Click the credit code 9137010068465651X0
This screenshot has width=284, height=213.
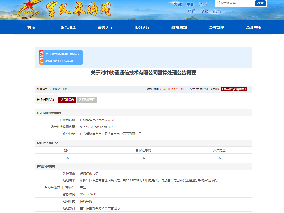point(96,127)
